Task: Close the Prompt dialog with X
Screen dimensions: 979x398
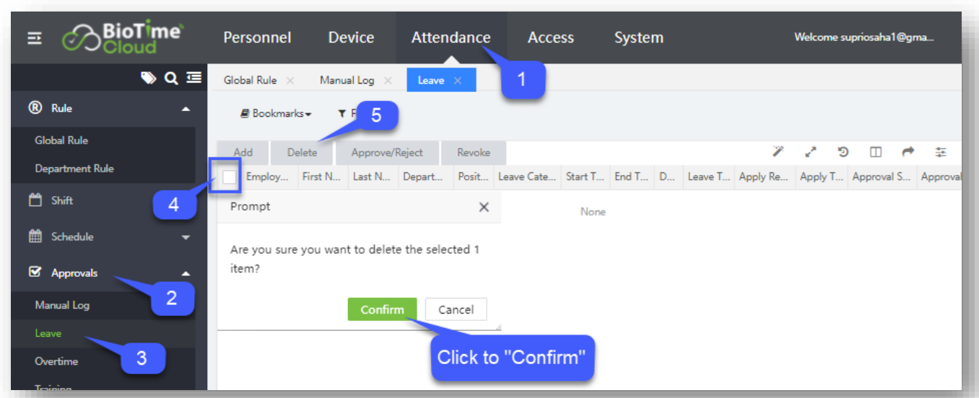Action: [484, 207]
